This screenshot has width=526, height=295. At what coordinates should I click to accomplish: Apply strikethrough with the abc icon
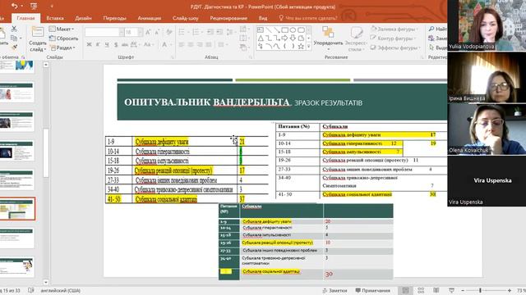pos(124,44)
